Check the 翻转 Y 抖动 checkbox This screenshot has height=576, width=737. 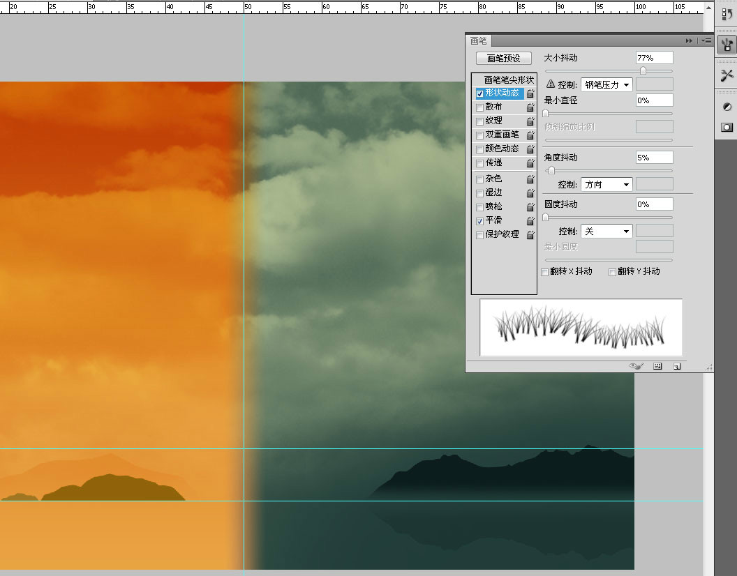coord(613,272)
